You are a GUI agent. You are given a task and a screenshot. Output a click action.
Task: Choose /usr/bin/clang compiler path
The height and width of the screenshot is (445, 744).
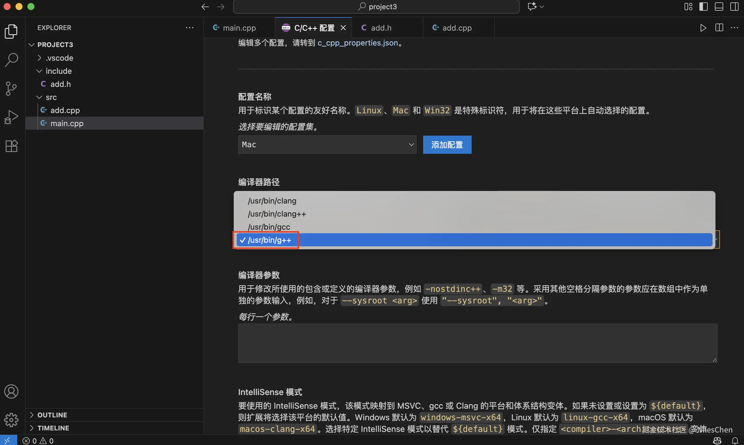click(x=474, y=200)
